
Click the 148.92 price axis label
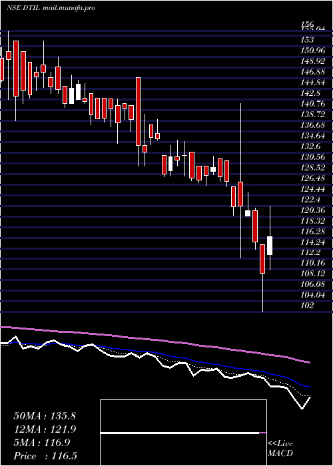click(x=312, y=61)
